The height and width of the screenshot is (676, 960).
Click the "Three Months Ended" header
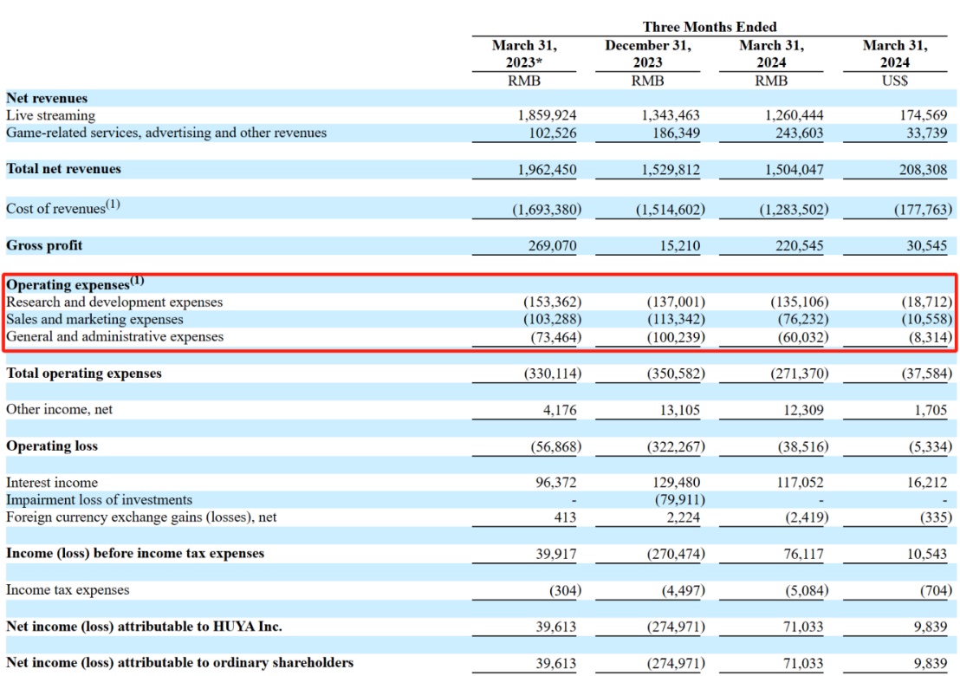[709, 27]
